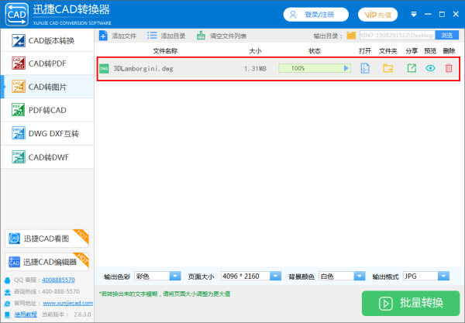Click the DWG DXF互转 blue icon
The height and width of the screenshot is (323, 465).
pyautogui.click(x=19, y=133)
